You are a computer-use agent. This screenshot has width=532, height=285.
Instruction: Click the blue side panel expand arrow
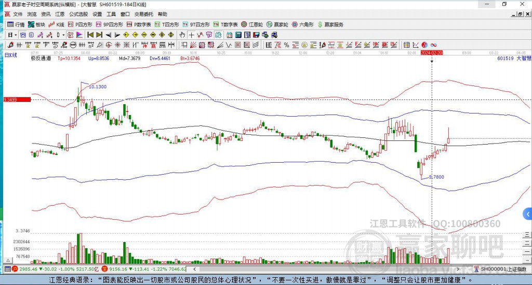click(x=528, y=214)
